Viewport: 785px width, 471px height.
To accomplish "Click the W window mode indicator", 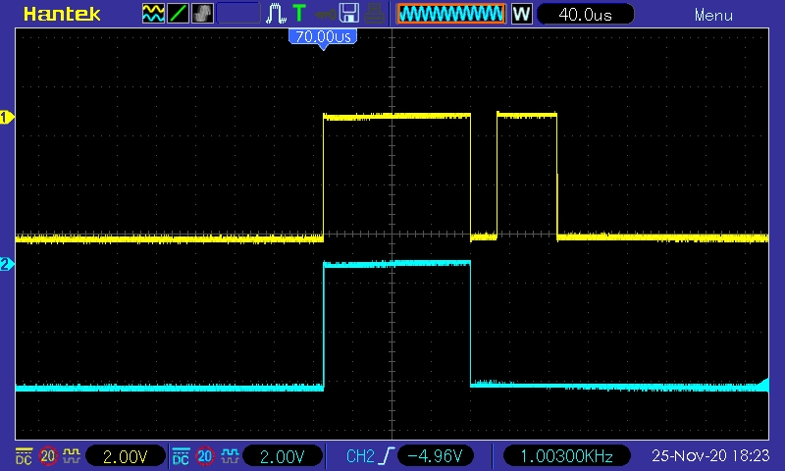I will coord(521,14).
